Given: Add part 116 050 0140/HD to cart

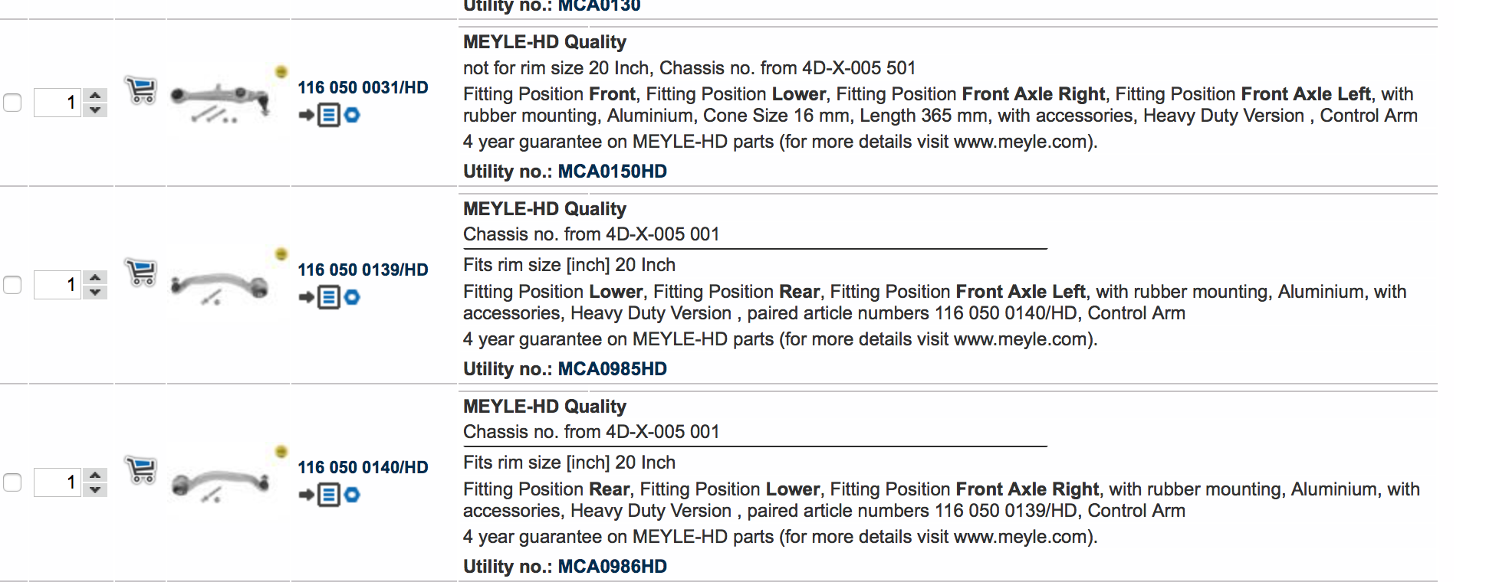Looking at the screenshot, I should coord(140,469).
